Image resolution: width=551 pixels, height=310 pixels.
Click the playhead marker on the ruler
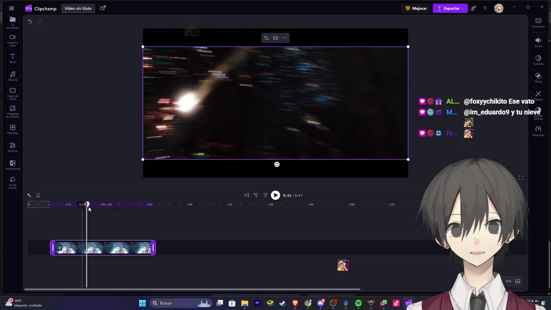(x=87, y=205)
